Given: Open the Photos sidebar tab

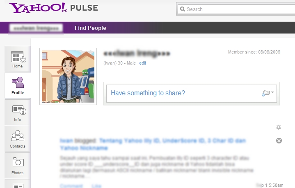Looking at the screenshot, I should 18,166.
